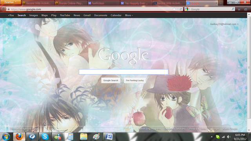Click green shield security tray icon
Image resolution: width=251 pixels, height=141 pixels.
click(218, 137)
